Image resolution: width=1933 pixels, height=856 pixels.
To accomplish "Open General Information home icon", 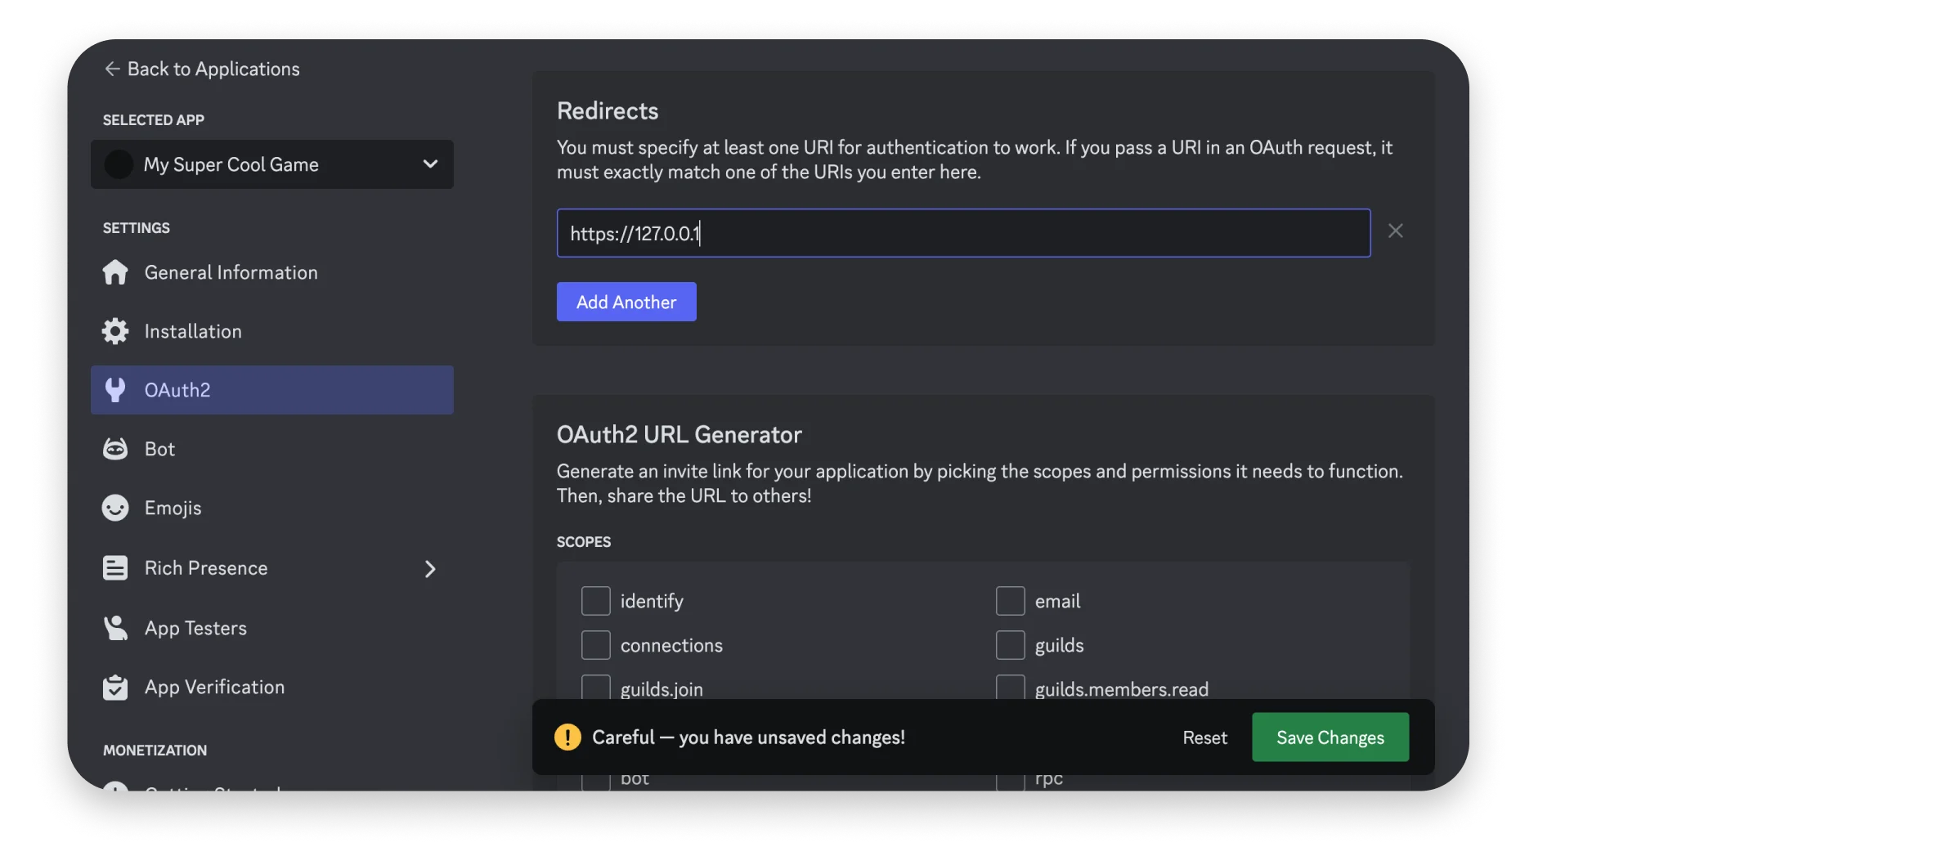I will [x=115, y=272].
